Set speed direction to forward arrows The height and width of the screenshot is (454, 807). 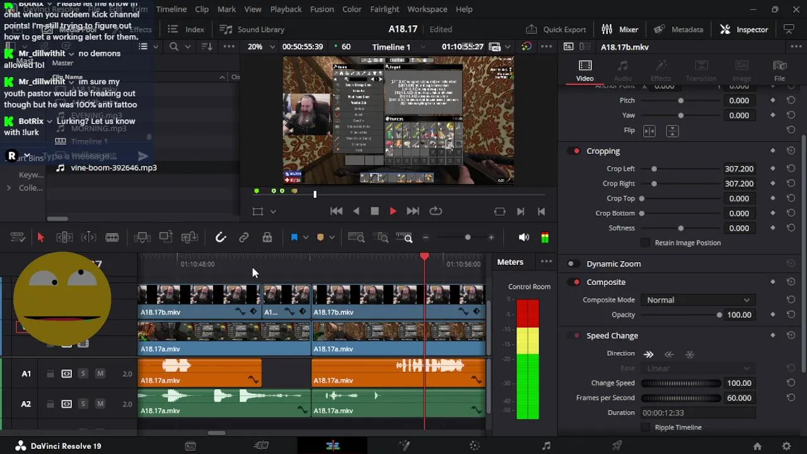(648, 354)
